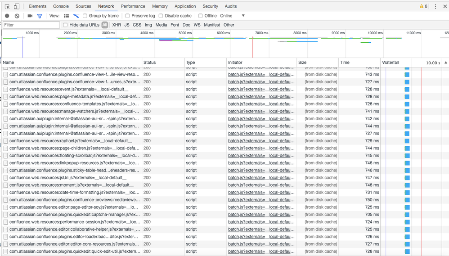
Task: Open the DevTools three-dot customize menu
Action: tap(435, 6)
